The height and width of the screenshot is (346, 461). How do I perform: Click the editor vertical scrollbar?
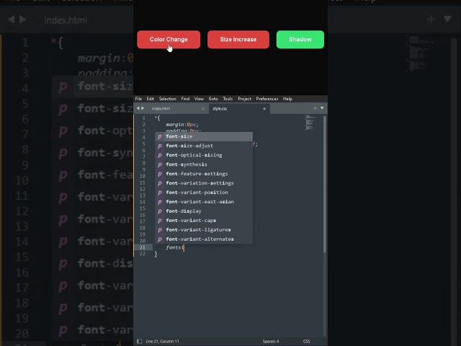(325, 185)
